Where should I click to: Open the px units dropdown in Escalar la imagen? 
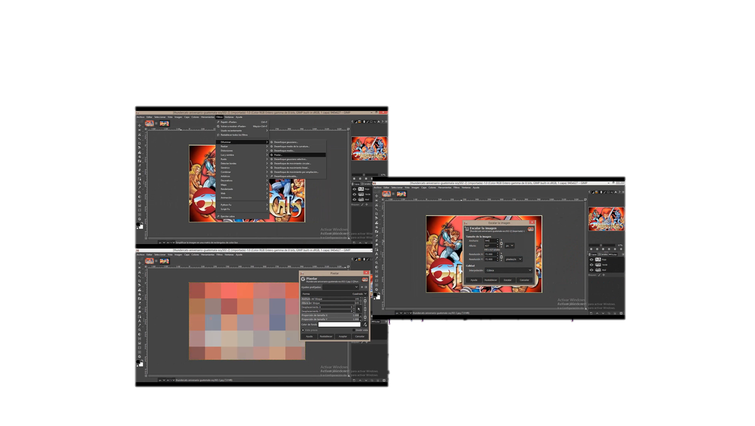pos(510,246)
